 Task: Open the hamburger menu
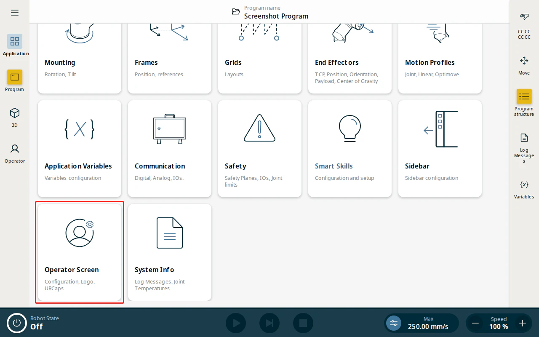coord(15,13)
